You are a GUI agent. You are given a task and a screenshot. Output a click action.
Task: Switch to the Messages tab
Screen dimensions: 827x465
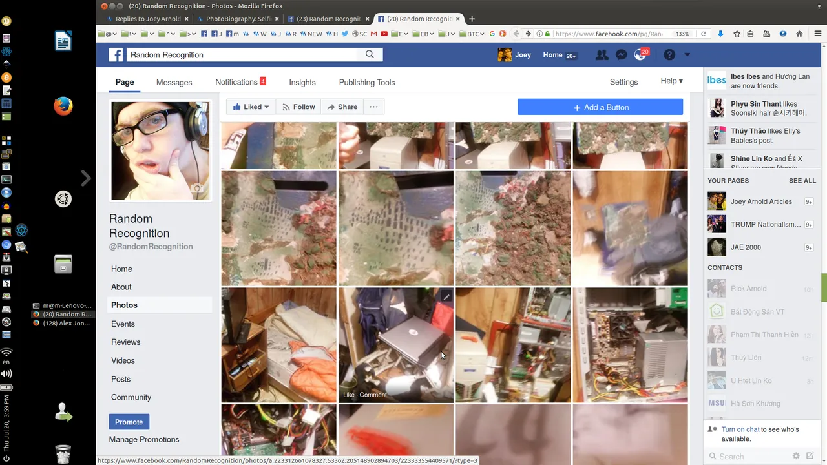pyautogui.click(x=174, y=82)
